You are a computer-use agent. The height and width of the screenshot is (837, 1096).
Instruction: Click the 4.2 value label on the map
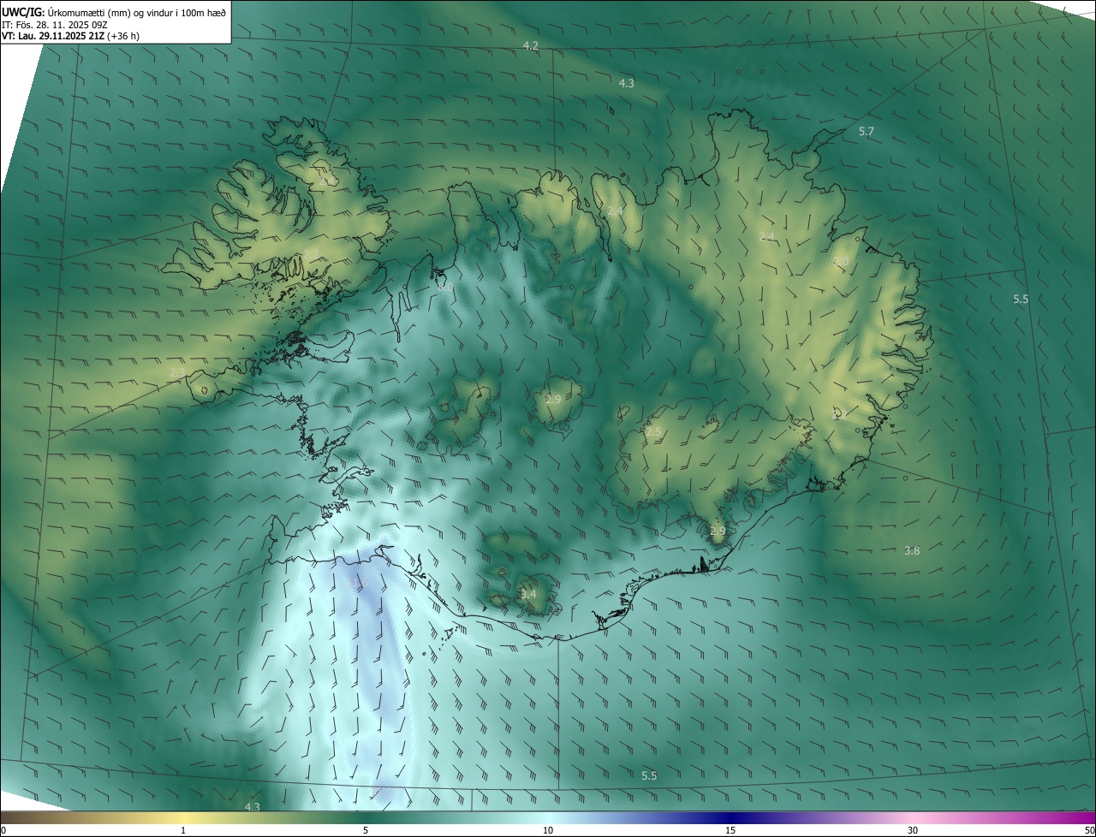coord(531,45)
